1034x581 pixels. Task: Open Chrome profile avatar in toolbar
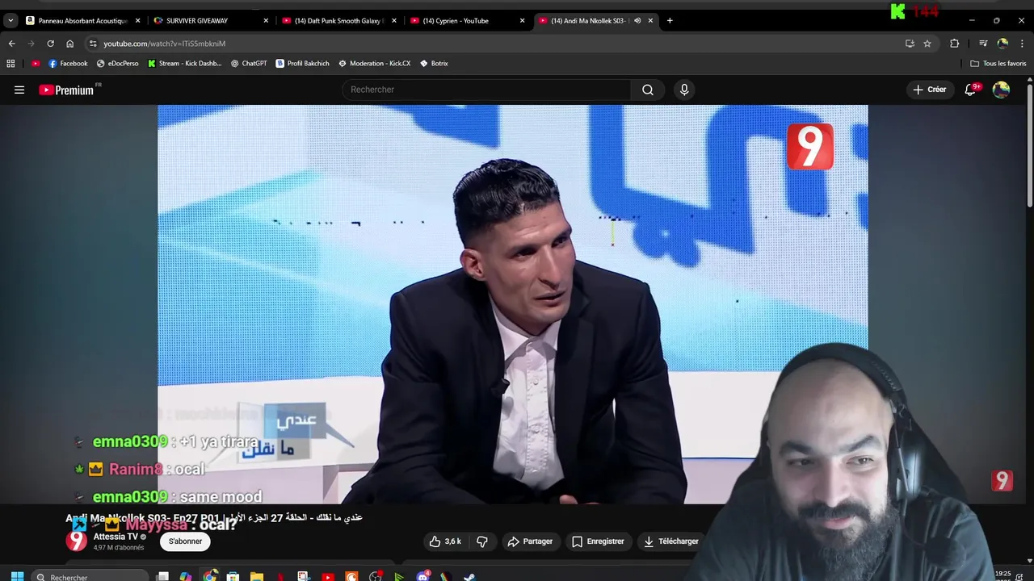coord(1002,44)
